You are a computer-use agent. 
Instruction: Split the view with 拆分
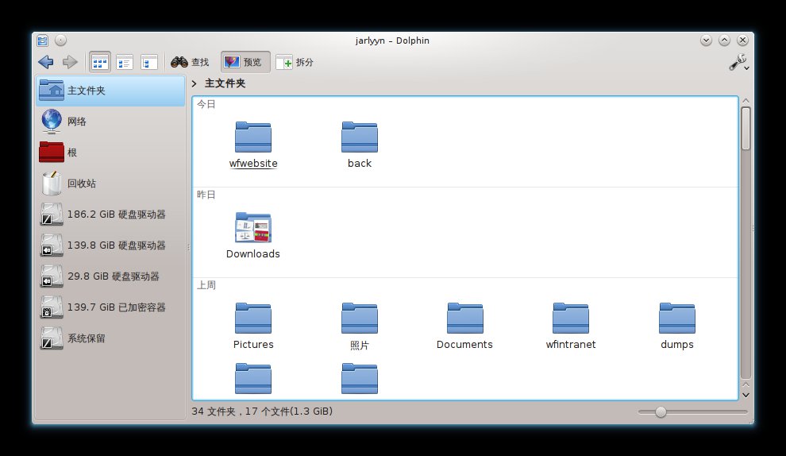pyautogui.click(x=295, y=62)
